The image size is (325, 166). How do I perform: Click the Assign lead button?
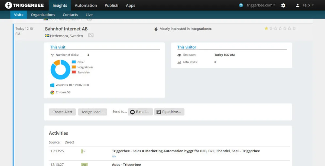click(x=92, y=112)
